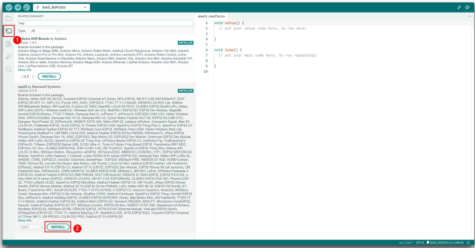This screenshot has width=475, height=248.
Task: Open the Debug panel in sidebar
Action: 8,56
